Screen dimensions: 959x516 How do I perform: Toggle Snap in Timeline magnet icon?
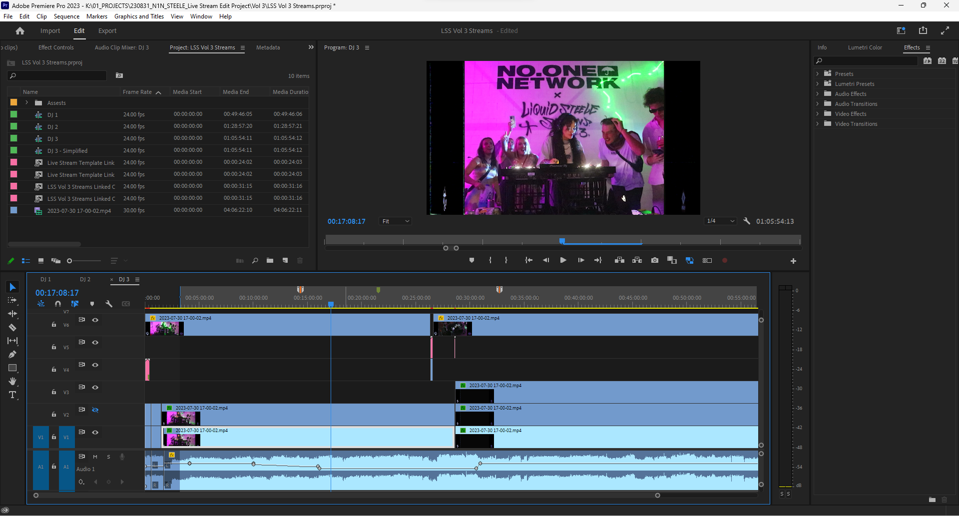(x=58, y=304)
